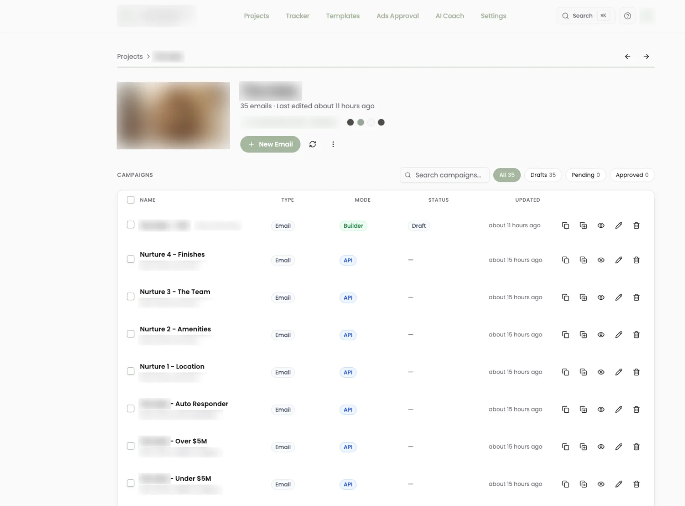The image size is (685, 506).
Task: Select the sage green color swatch
Action: point(360,122)
